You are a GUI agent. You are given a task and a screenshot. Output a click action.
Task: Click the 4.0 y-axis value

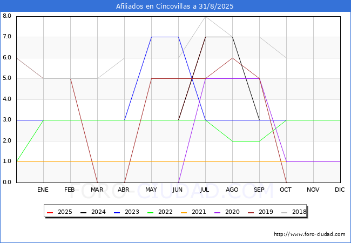[7, 99]
